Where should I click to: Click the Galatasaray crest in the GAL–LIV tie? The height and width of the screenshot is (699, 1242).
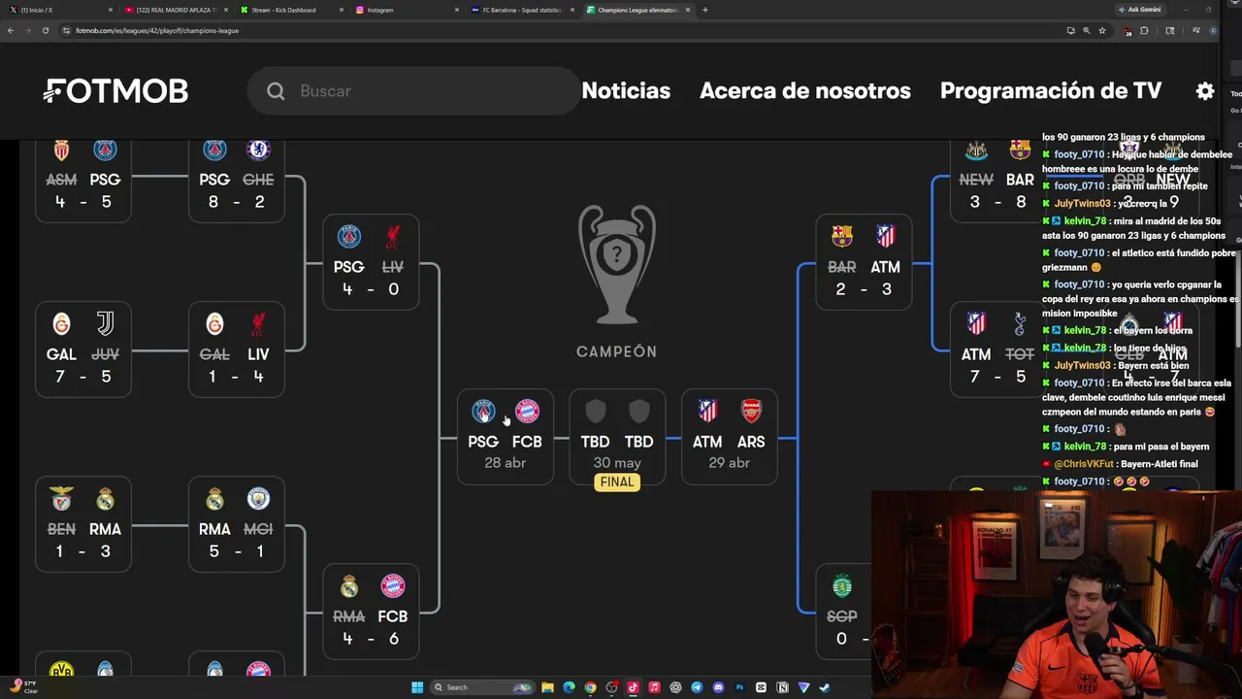[214, 324]
